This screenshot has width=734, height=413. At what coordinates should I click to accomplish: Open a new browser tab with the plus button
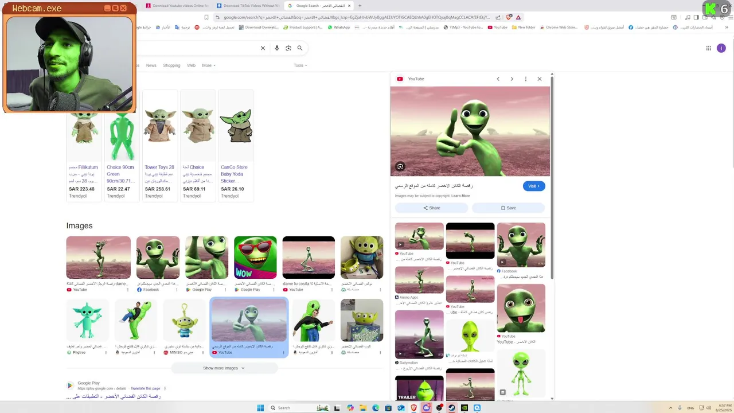[x=360, y=6]
